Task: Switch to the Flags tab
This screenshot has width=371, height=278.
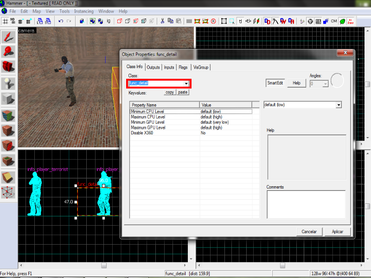Action: coord(183,67)
